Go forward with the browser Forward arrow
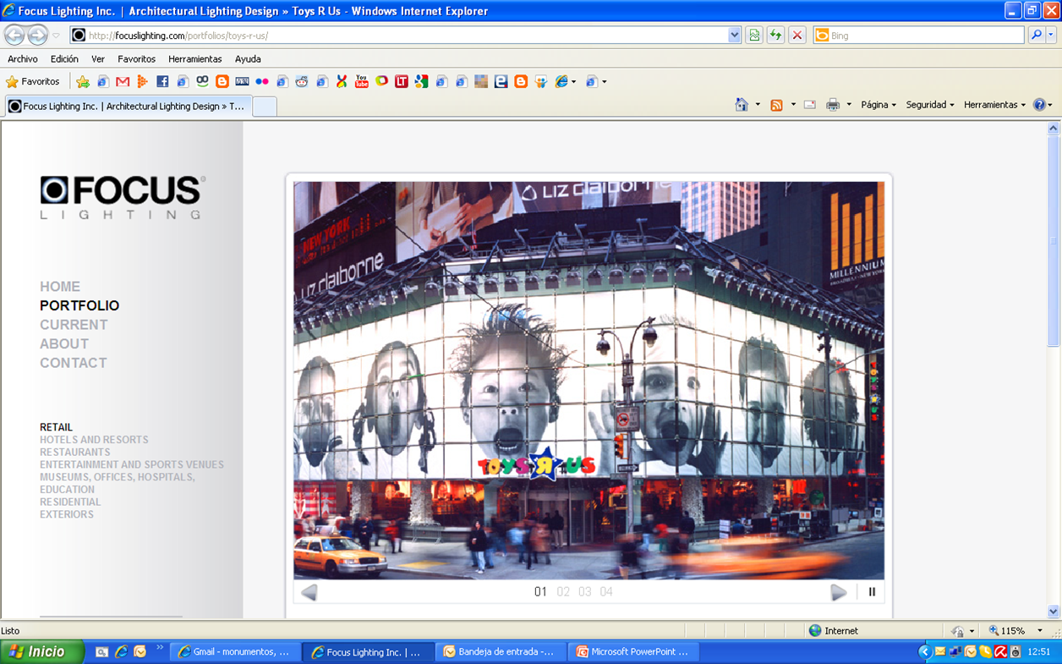This screenshot has height=664, width=1062. 37,36
